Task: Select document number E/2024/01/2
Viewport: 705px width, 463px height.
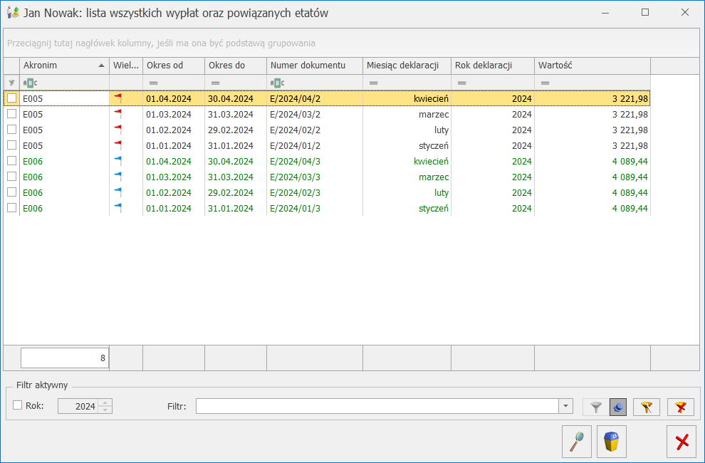Action: pos(296,146)
